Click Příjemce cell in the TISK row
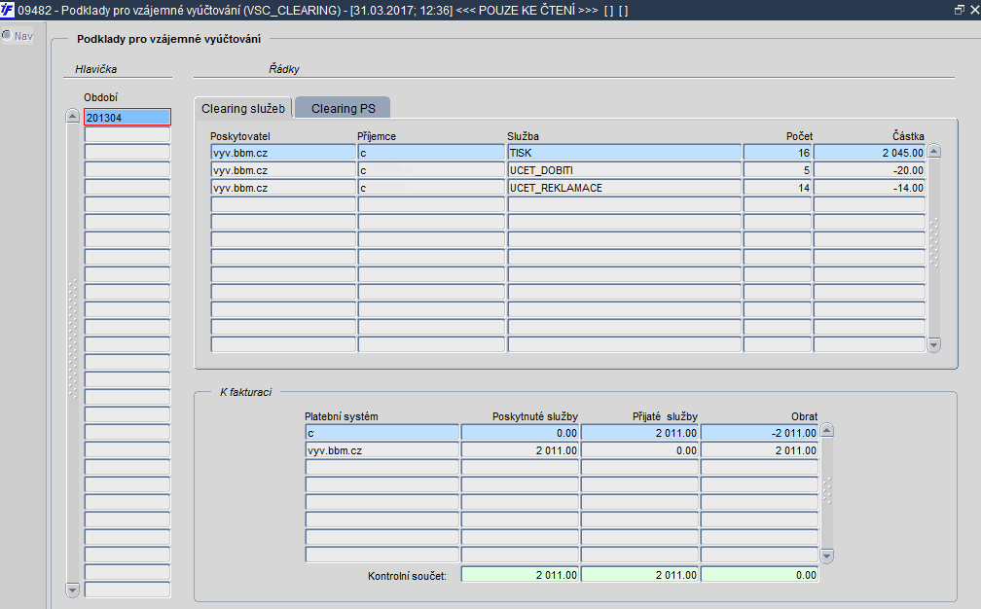The width and height of the screenshot is (981, 609). pyautogui.click(x=431, y=153)
